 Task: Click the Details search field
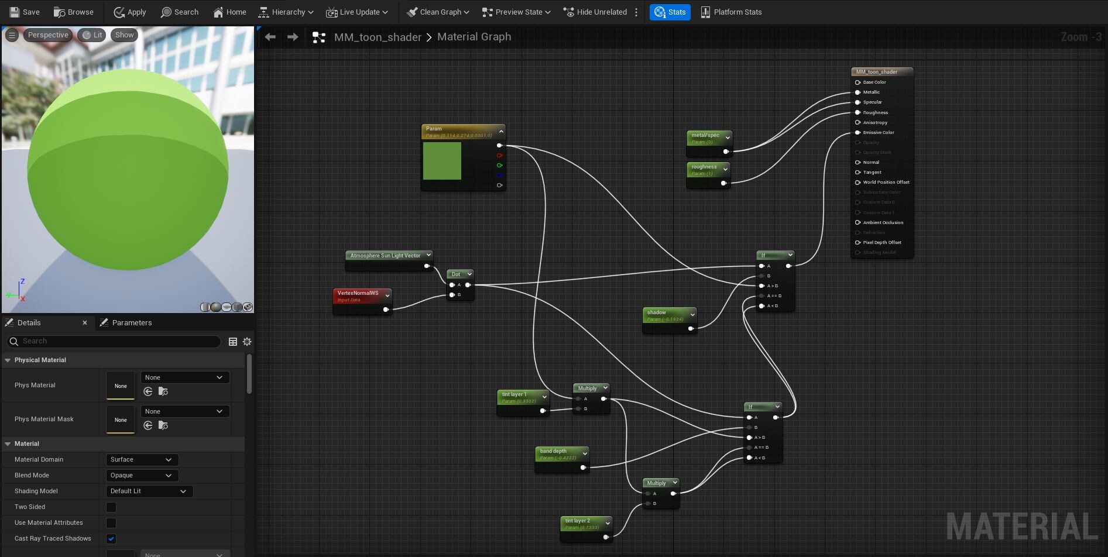[114, 342]
